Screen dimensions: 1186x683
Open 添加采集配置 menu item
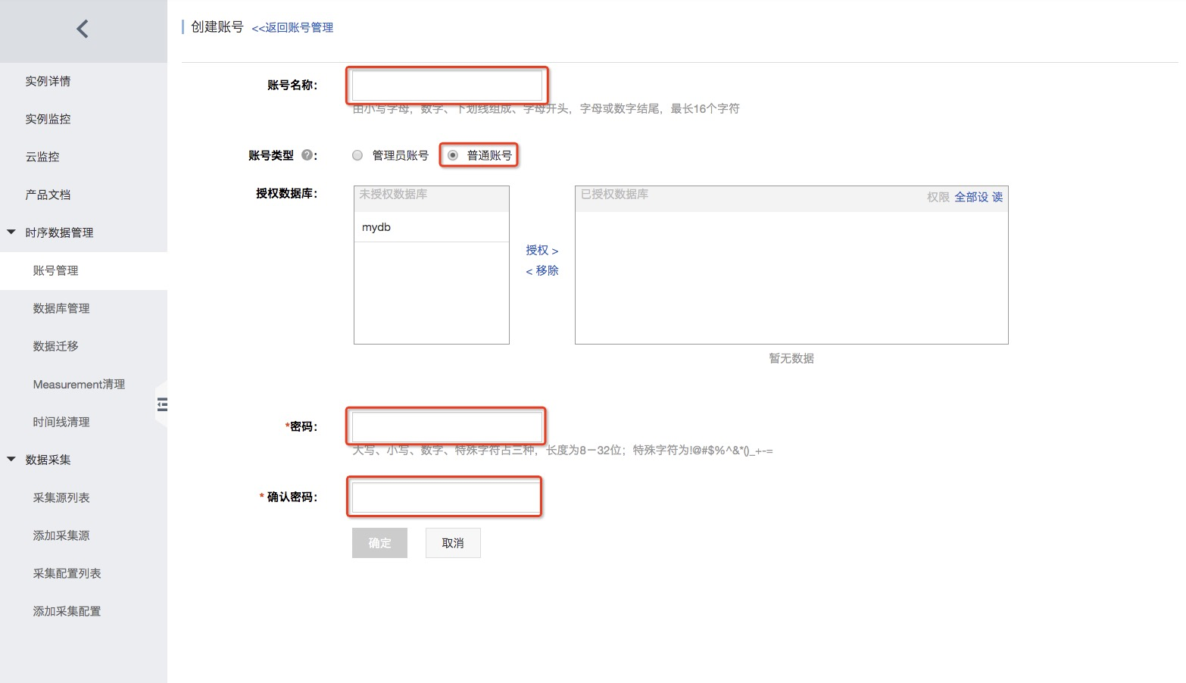click(x=67, y=611)
